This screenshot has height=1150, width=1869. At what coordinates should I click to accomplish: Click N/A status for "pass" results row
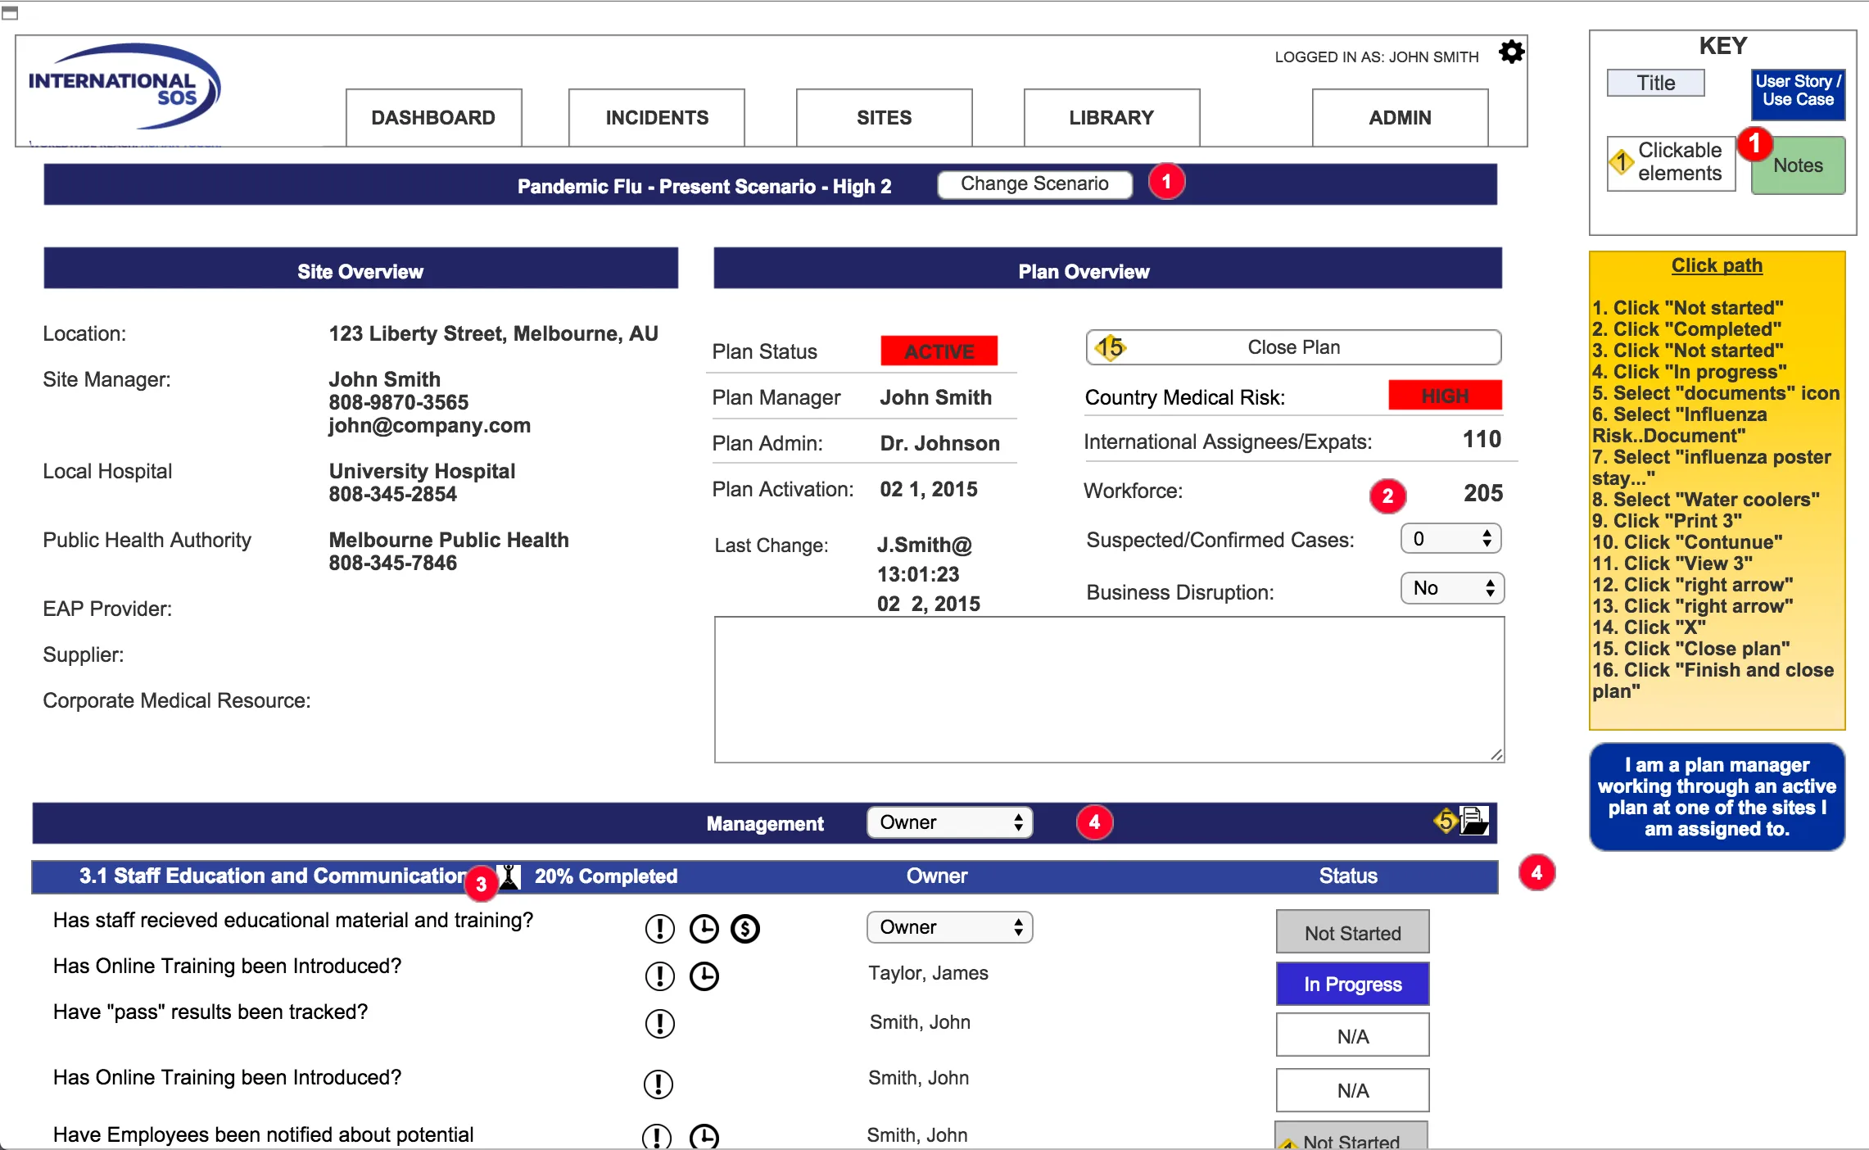pyautogui.click(x=1352, y=1035)
